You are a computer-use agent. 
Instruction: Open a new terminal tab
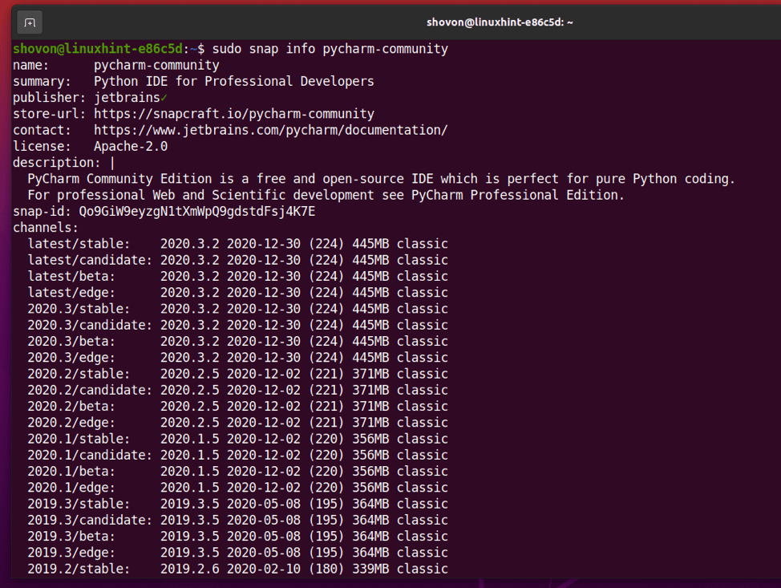pyautogui.click(x=30, y=22)
